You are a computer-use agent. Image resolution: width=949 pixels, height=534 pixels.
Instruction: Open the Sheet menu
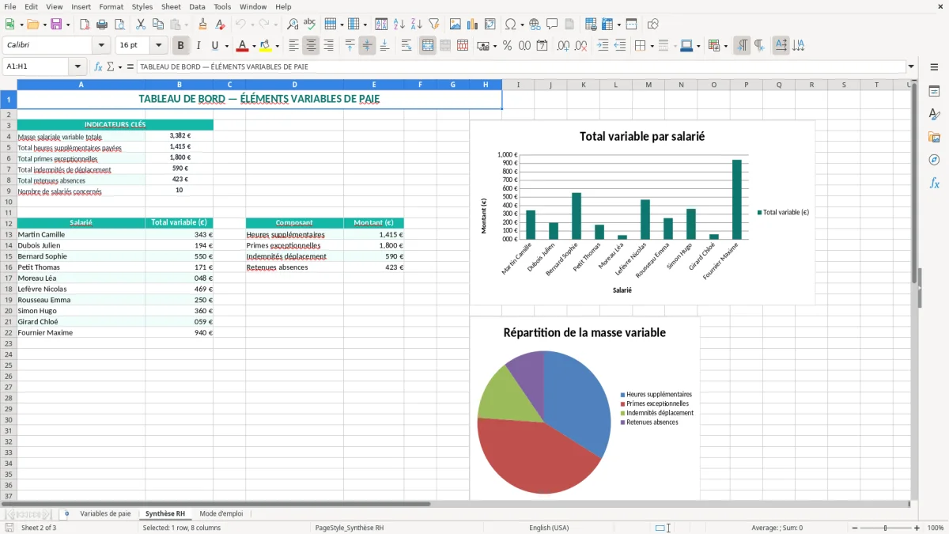tap(171, 6)
